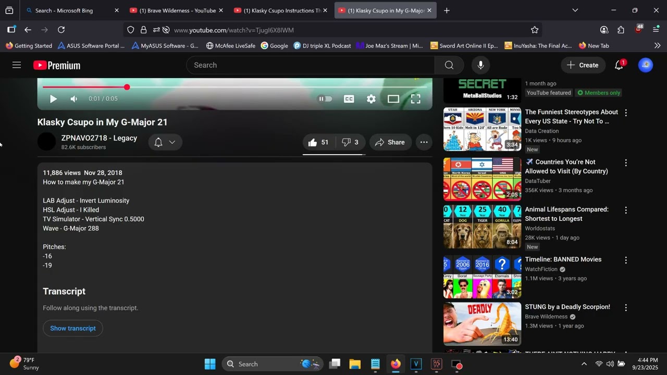Viewport: 667px width, 375px height.
Task: Dislike the video with thumbs down
Action: pyautogui.click(x=350, y=142)
